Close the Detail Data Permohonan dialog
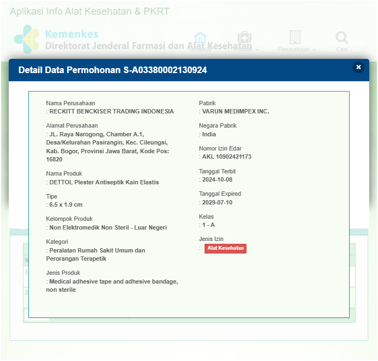Screen dimensions: 378x361 pyautogui.click(x=358, y=67)
